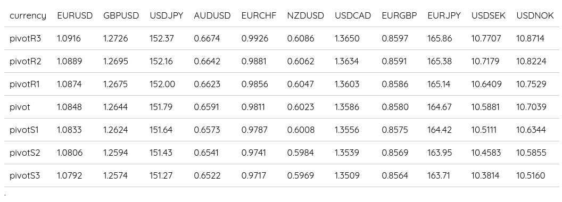Click EURGBP pivotS1 value 0.8575
This screenshot has width=562, height=202.
[394, 130]
